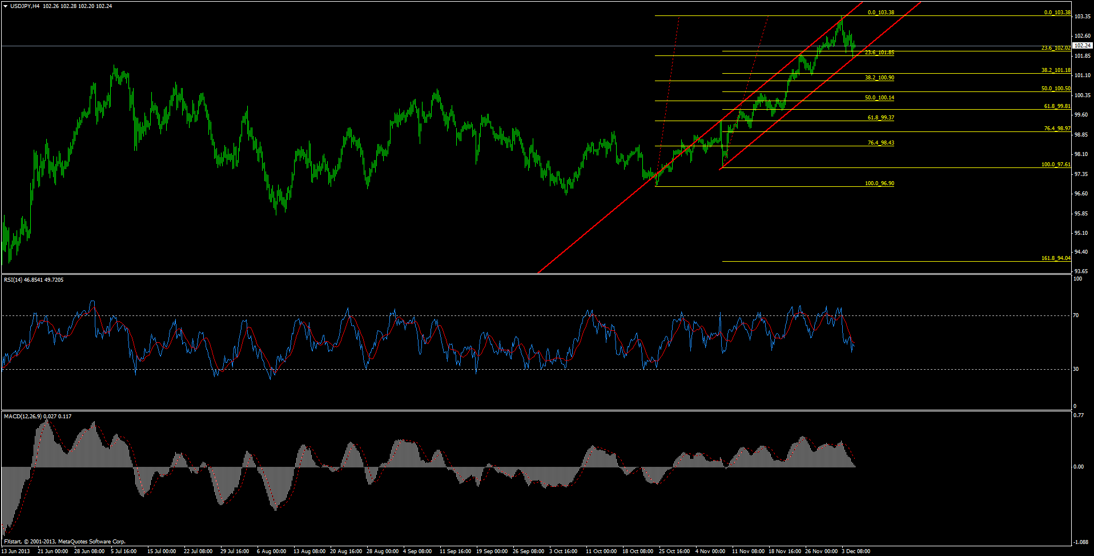
Task: Click MACD scale value -1.088
Action: pos(1080,542)
